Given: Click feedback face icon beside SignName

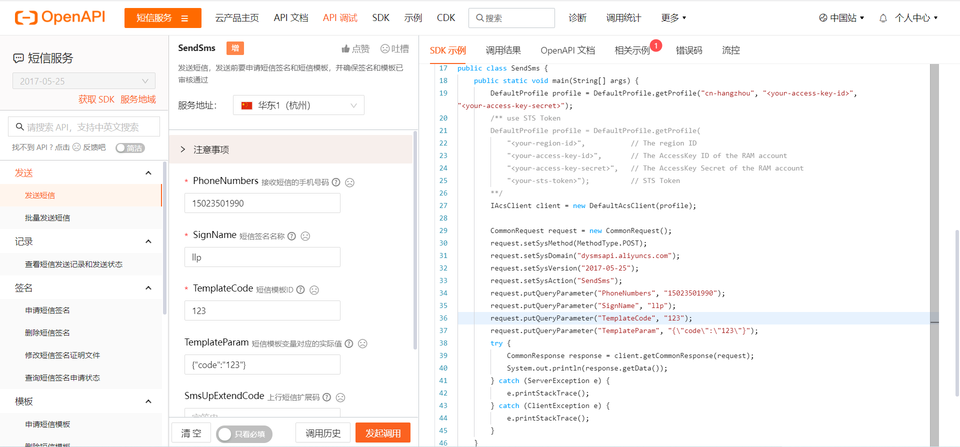Looking at the screenshot, I should 305,236.
